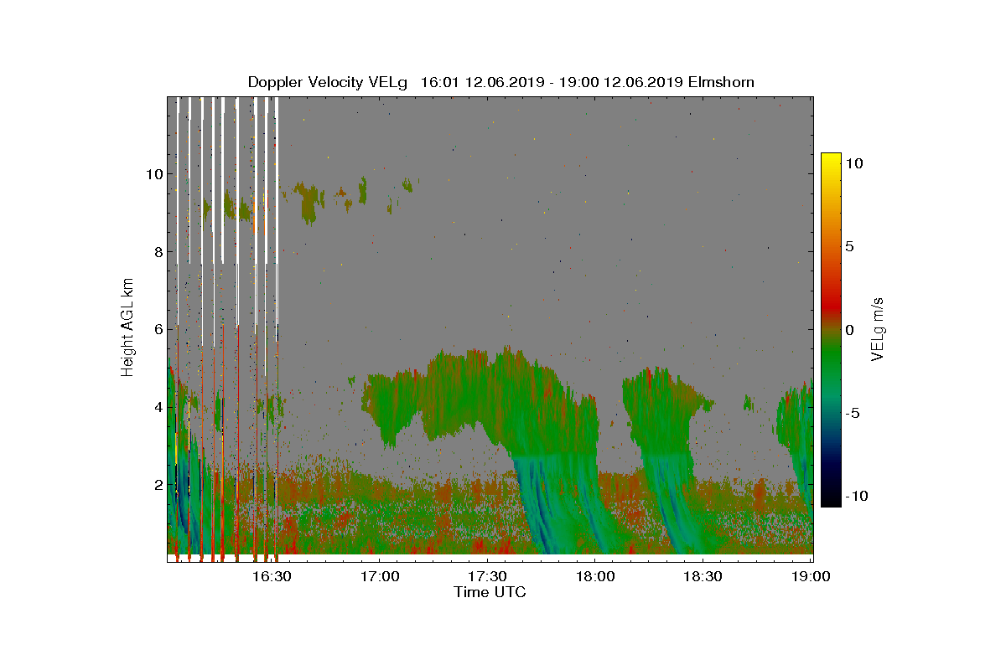The image size is (1006, 670).
Task: Click the plot title Doppler Velocity VELg
Action: point(328,82)
